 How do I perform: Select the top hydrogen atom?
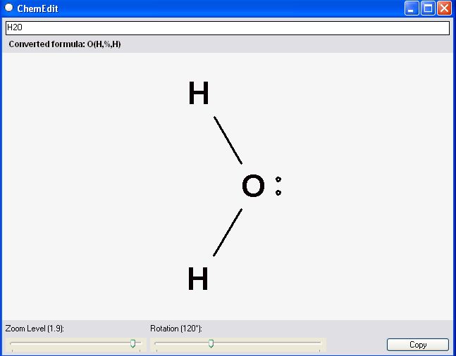click(x=199, y=94)
